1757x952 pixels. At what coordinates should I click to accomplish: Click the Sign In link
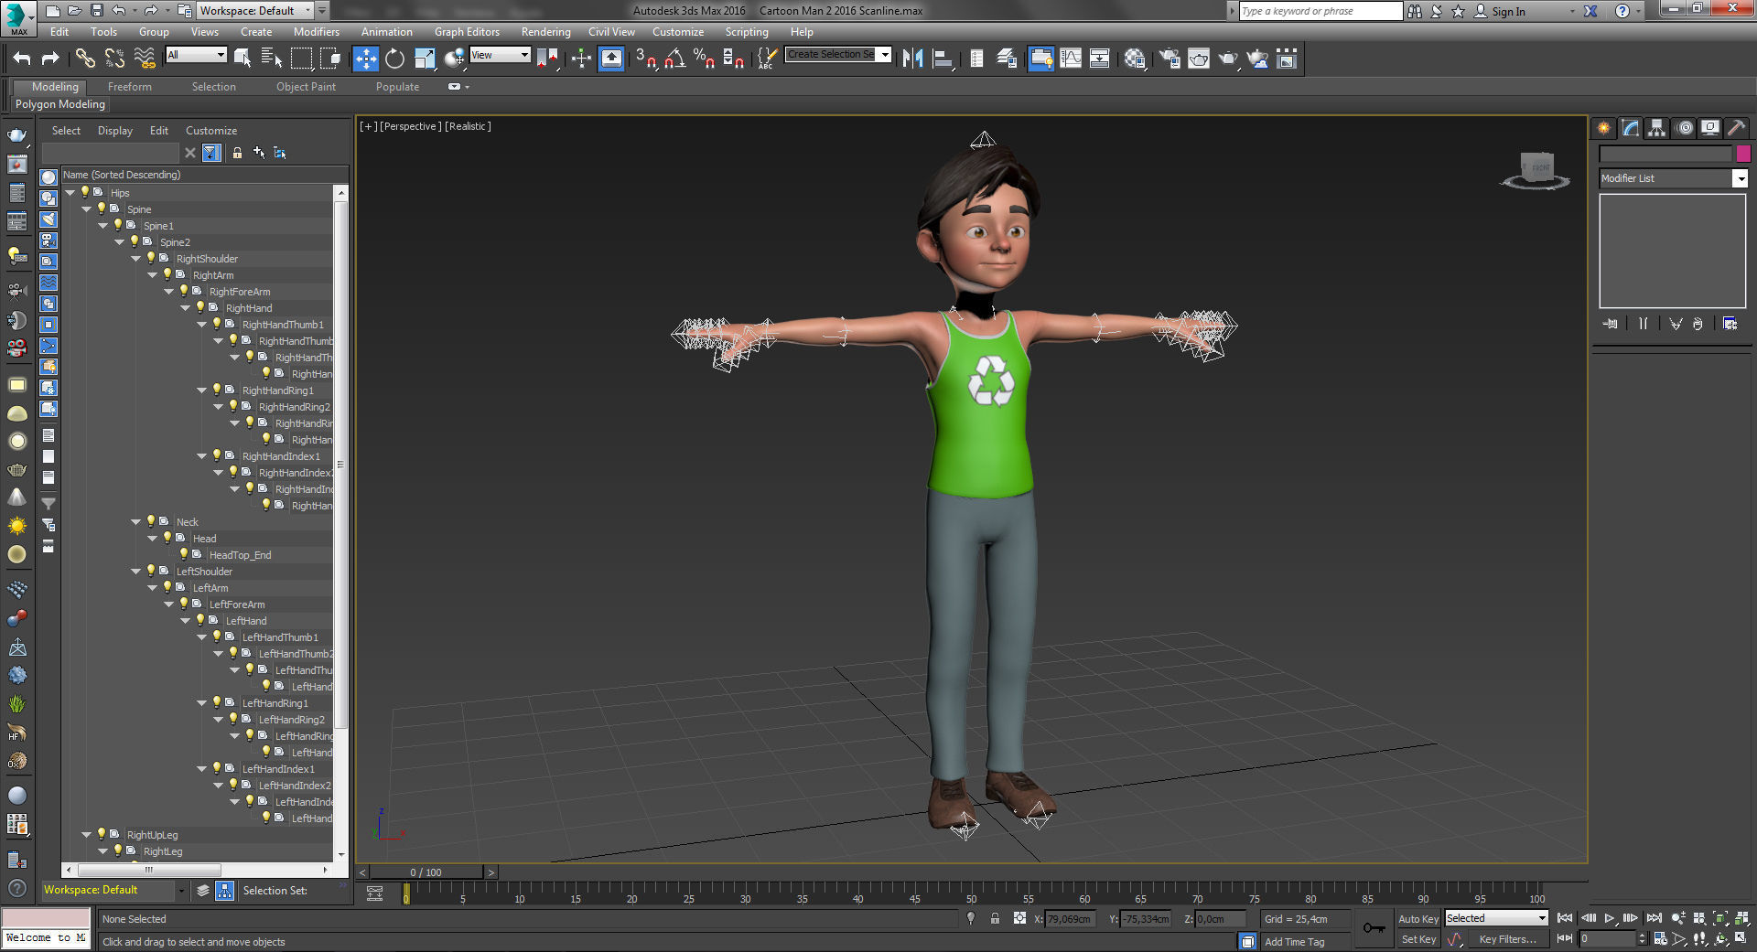[1508, 12]
